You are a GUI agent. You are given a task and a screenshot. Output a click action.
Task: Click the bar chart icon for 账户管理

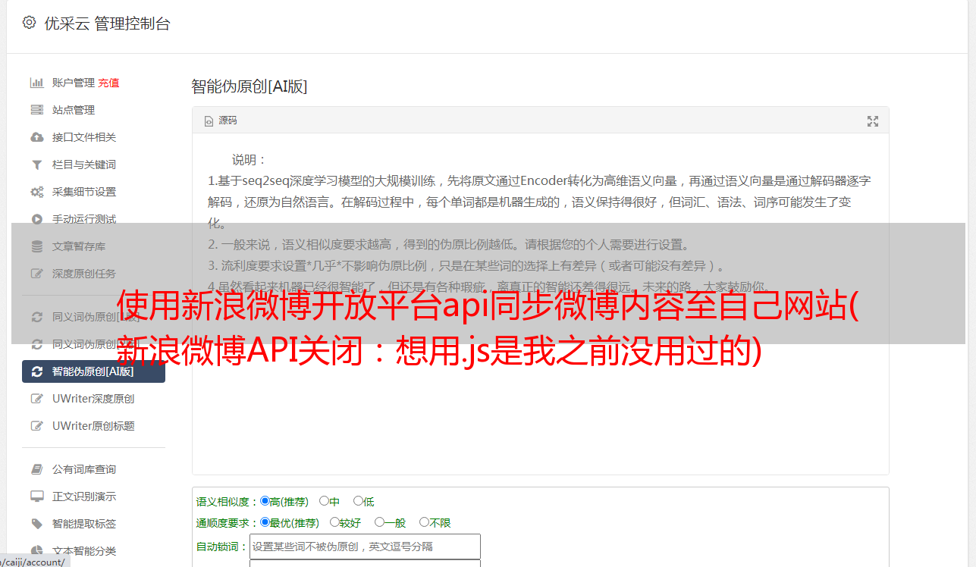[x=36, y=83]
